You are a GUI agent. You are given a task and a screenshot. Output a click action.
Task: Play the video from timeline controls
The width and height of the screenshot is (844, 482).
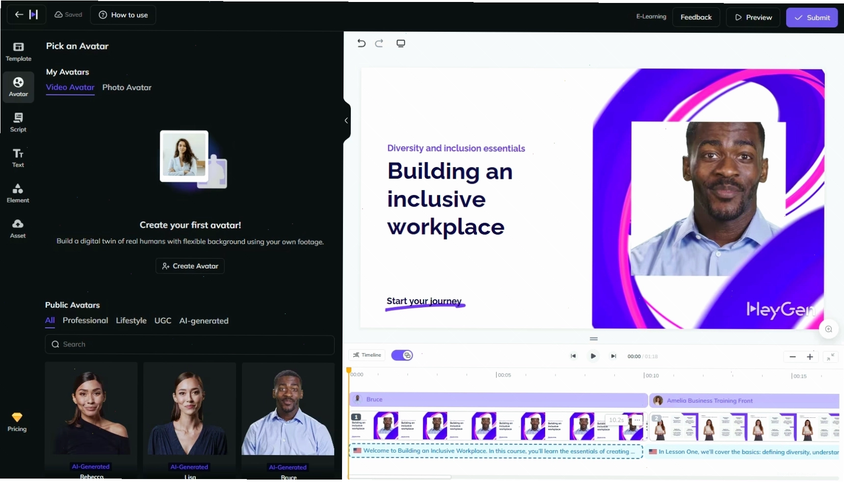593,356
